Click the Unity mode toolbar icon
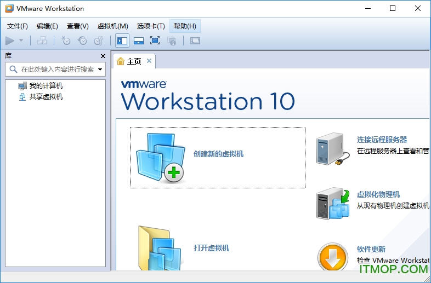The width and height of the screenshot is (431, 283). (172, 41)
